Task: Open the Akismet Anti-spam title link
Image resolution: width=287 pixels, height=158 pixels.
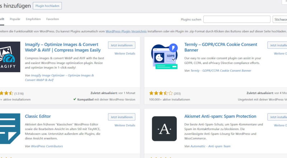Action: (220, 116)
